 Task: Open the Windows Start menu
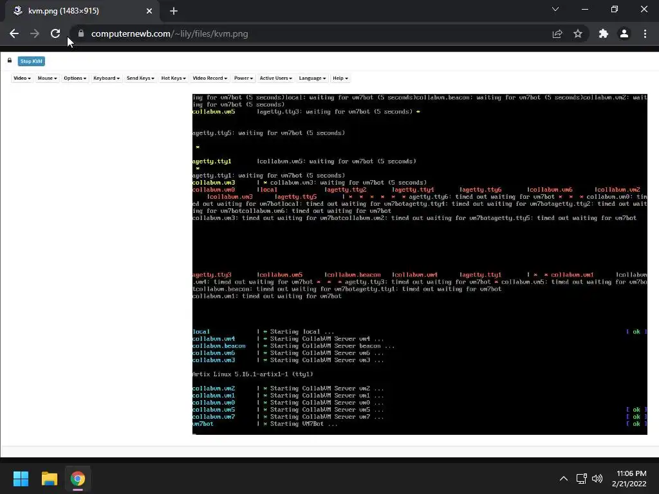[x=21, y=479]
